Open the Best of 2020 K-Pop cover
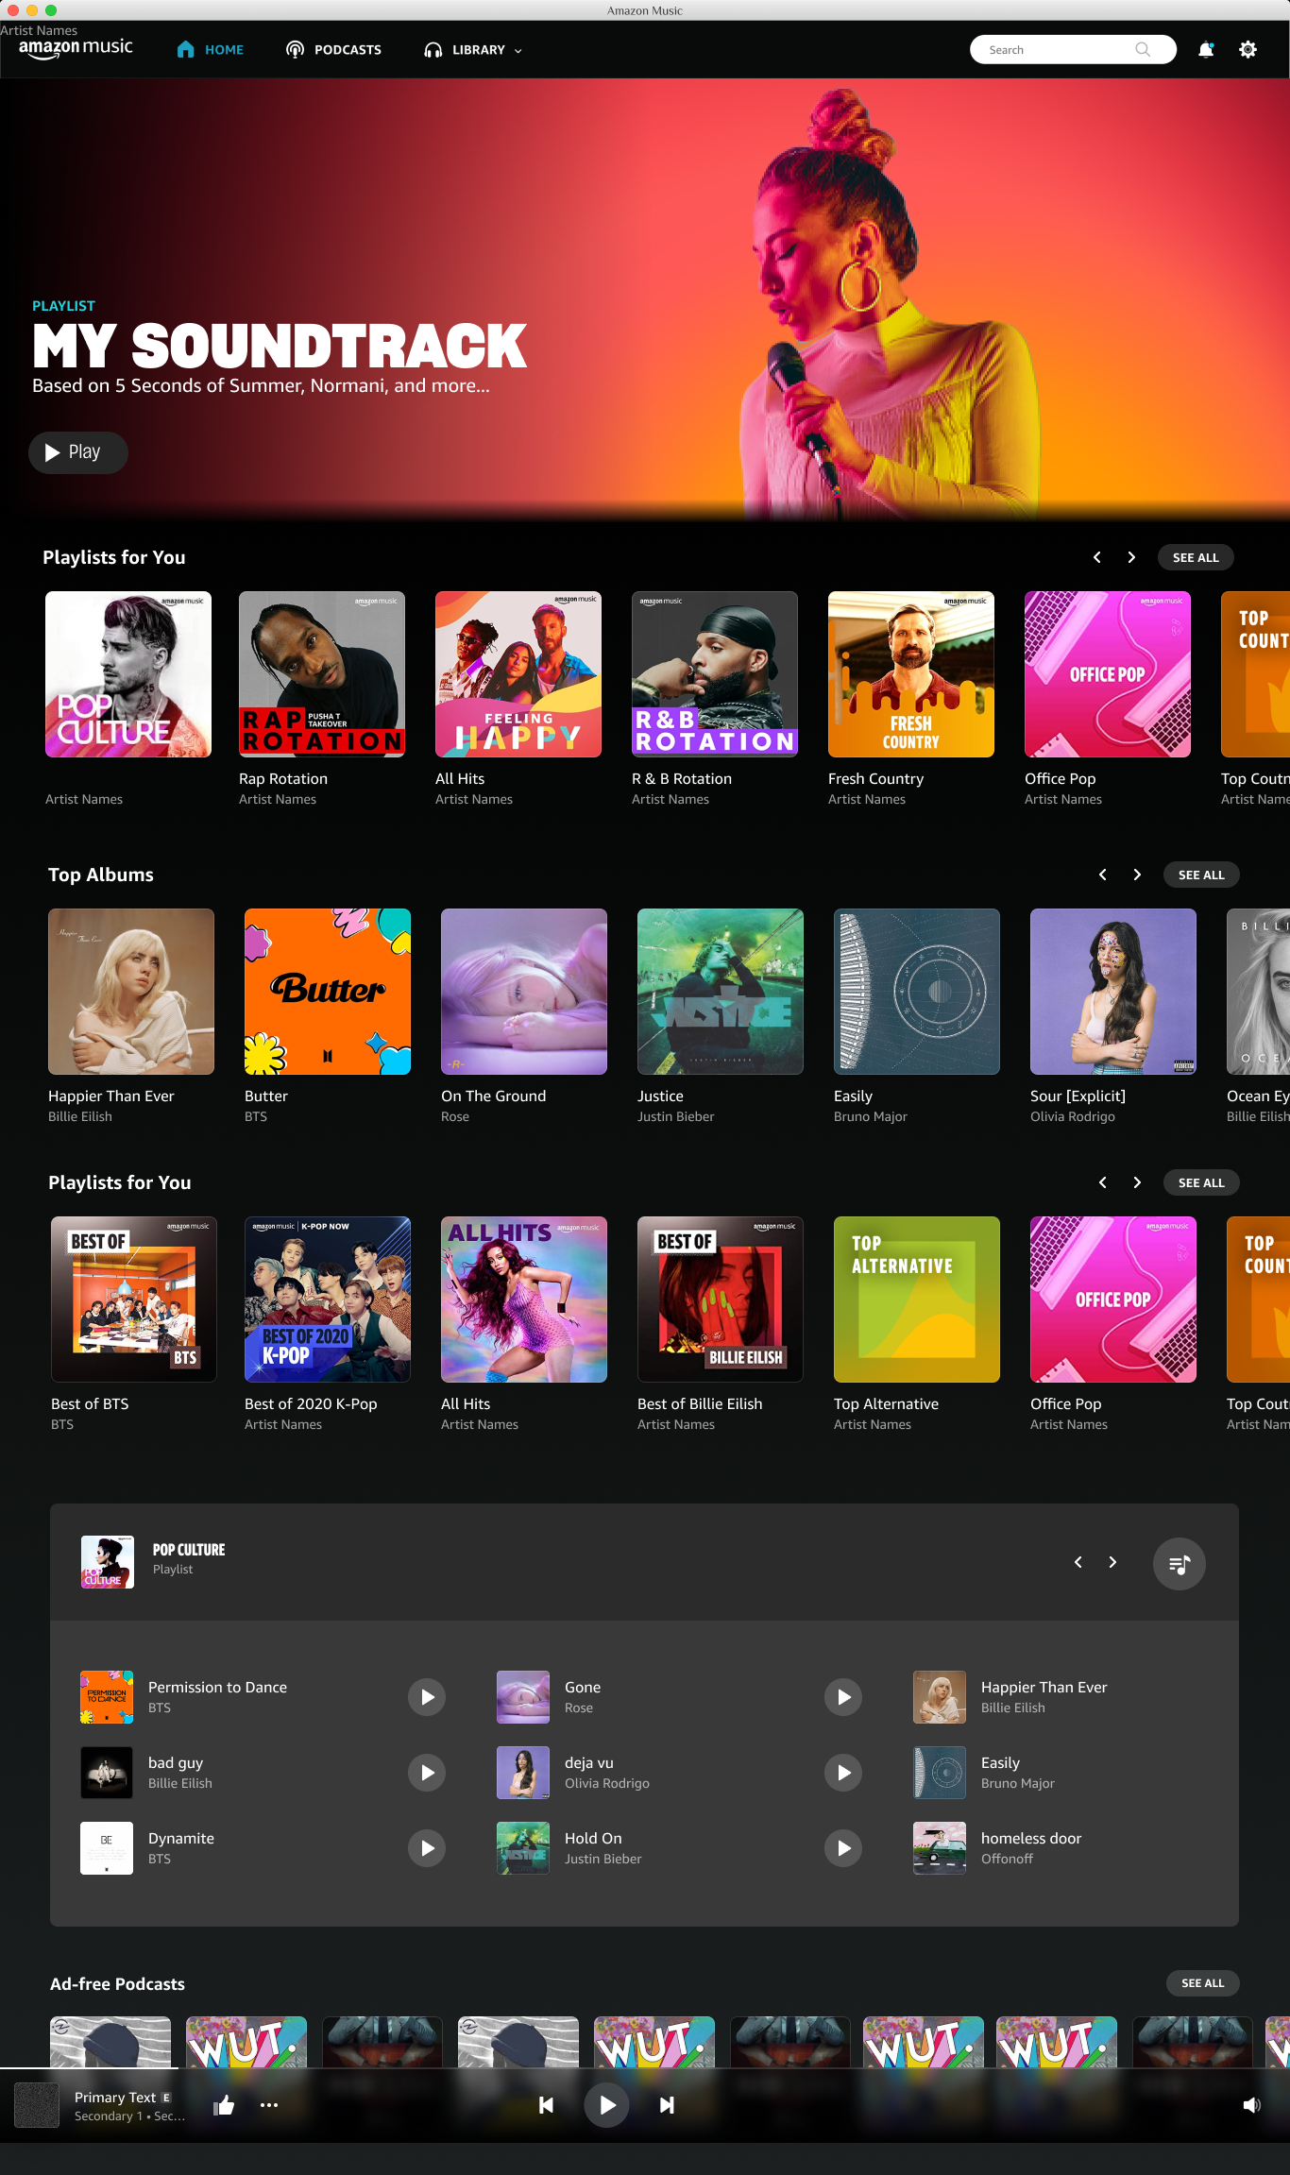The width and height of the screenshot is (1290, 2175). pyautogui.click(x=328, y=1300)
